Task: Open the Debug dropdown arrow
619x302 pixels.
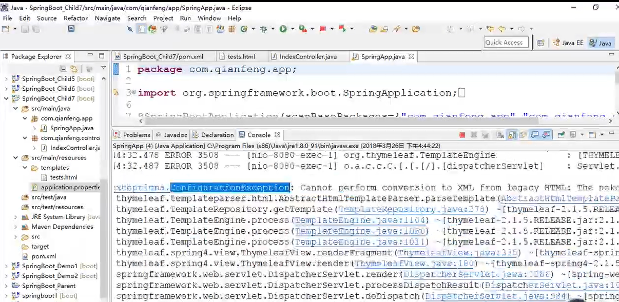Action: [x=273, y=29]
